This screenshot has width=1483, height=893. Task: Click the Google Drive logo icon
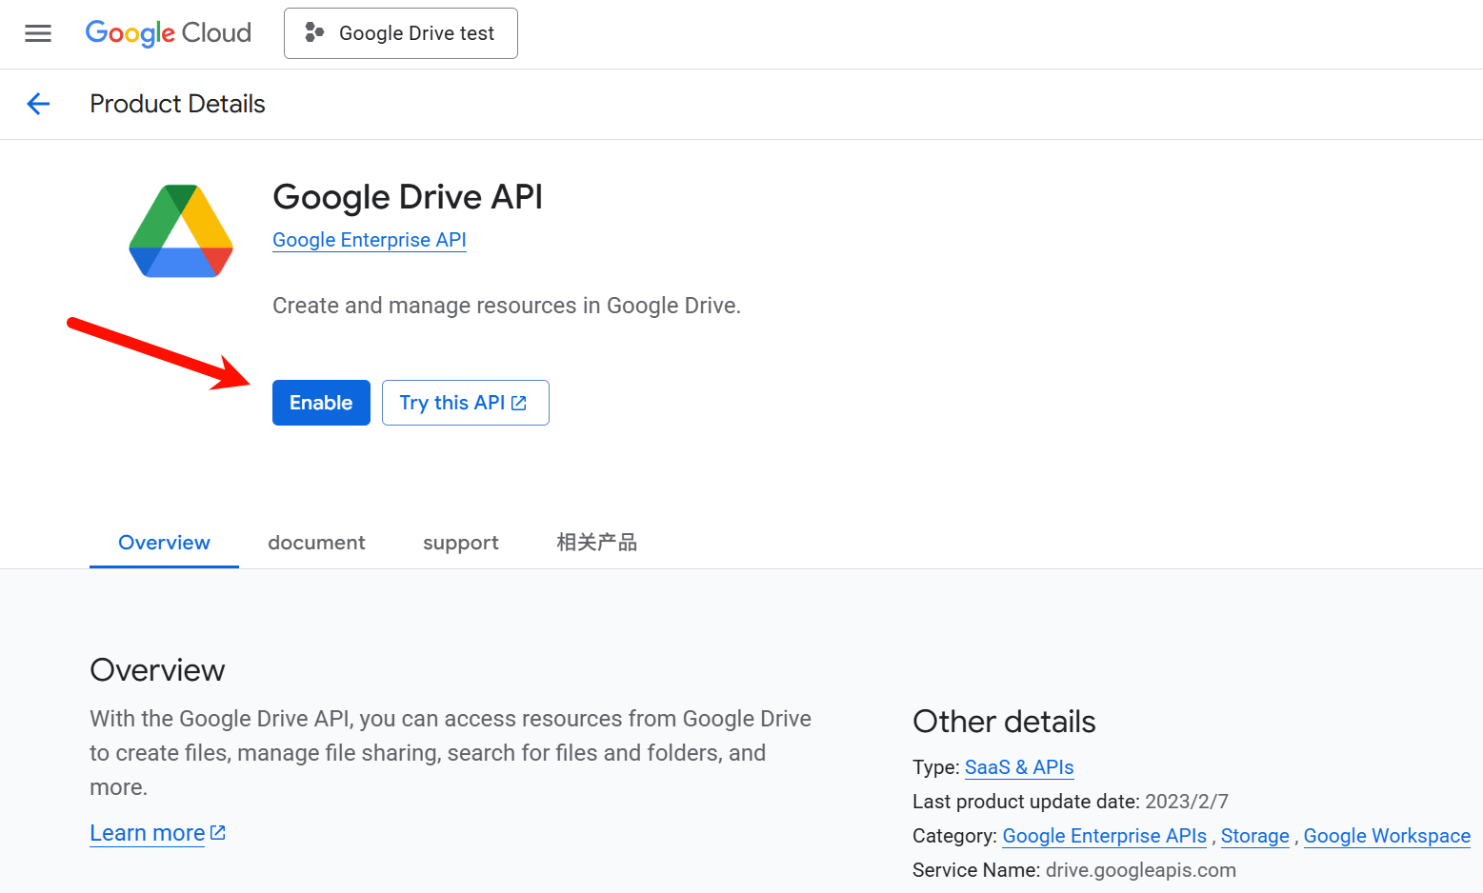click(x=181, y=231)
